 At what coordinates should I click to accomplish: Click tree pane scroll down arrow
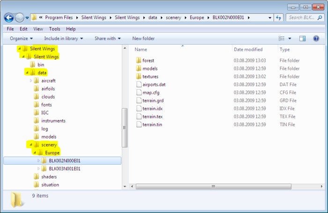[x=125, y=186]
